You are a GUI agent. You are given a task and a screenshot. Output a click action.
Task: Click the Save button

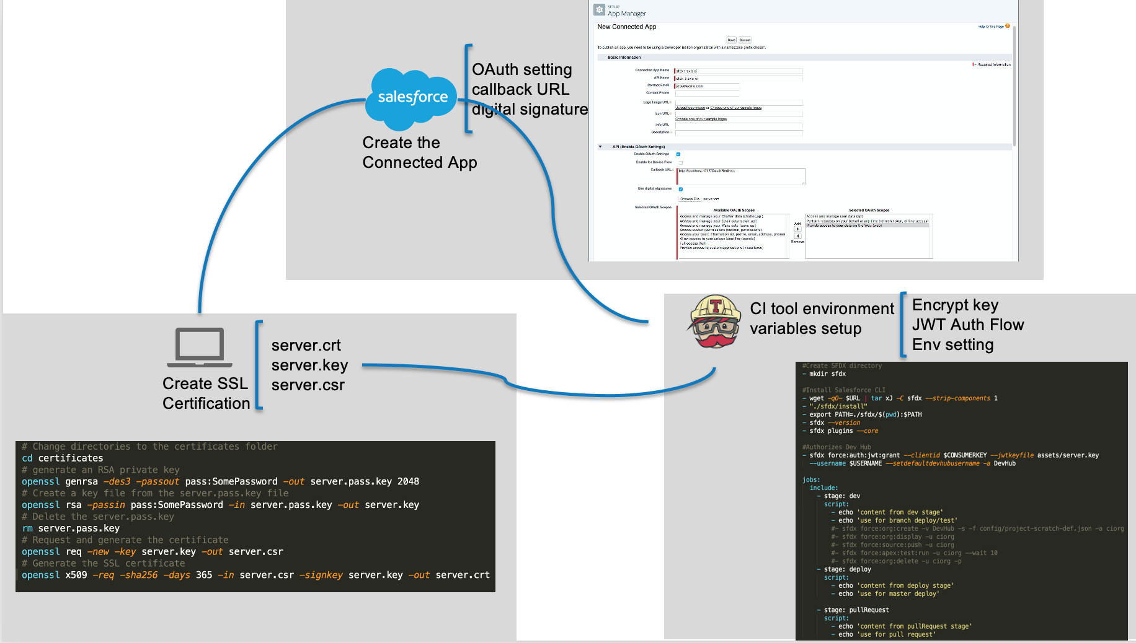[x=732, y=40]
